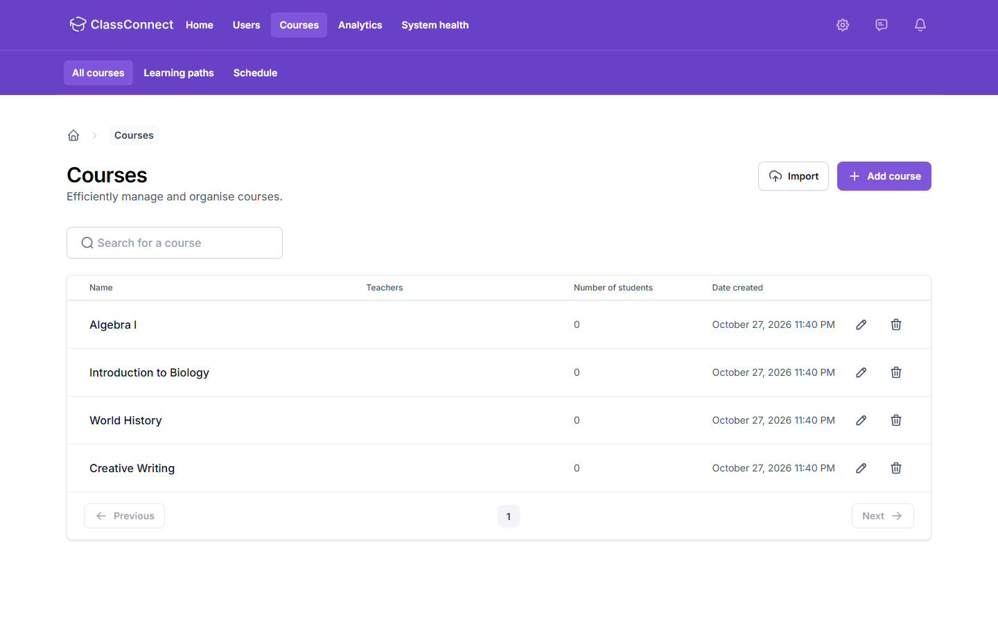Delete the Introduction to Biology course
Viewport: 998px width, 624px height.
click(896, 372)
